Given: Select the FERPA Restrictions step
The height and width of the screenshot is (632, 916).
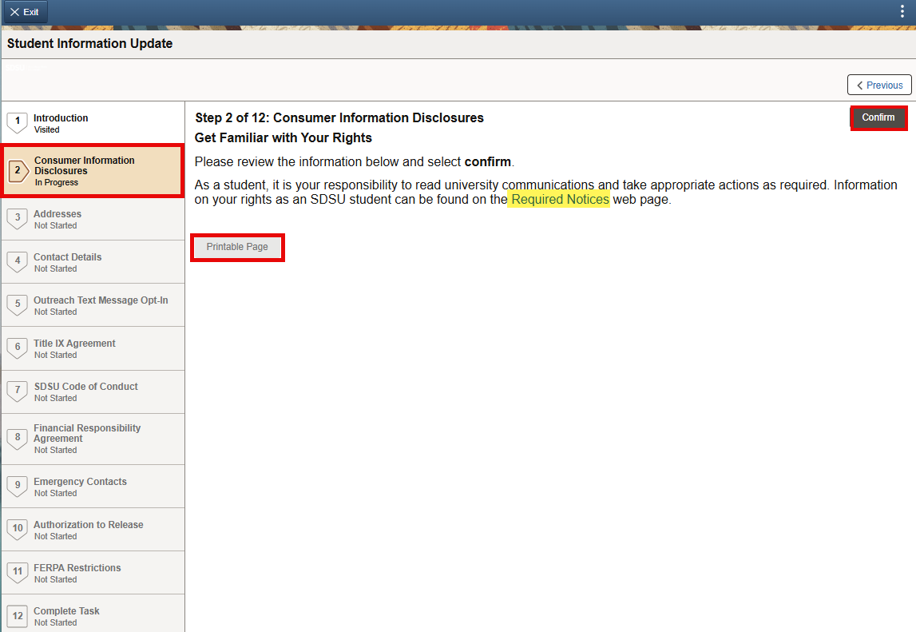Looking at the screenshot, I should (92, 572).
